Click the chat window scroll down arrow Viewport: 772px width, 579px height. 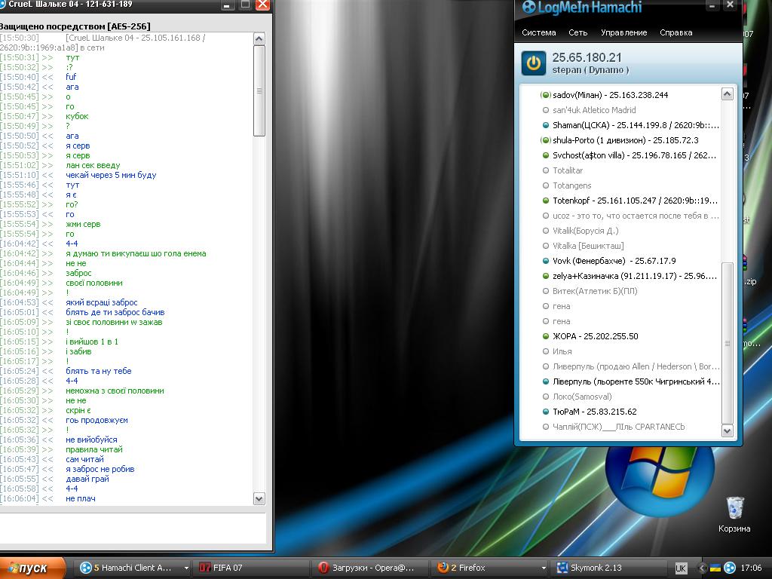(259, 498)
